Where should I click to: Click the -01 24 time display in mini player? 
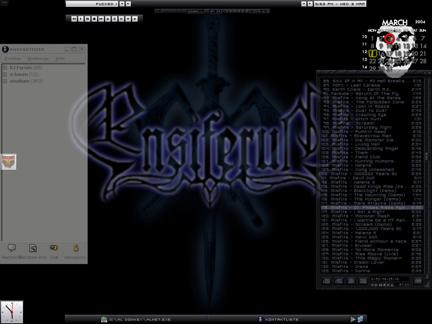pyautogui.click(x=215, y=11)
